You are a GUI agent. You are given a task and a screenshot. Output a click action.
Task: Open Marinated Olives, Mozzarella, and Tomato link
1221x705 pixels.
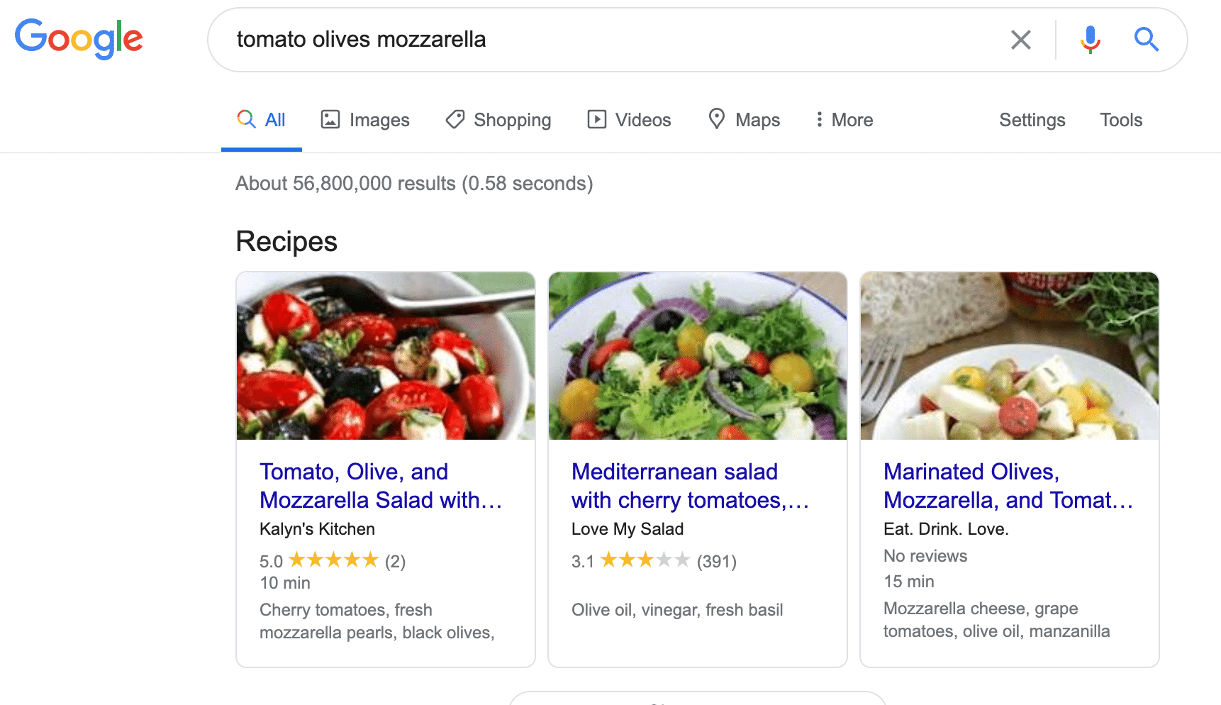1008,486
